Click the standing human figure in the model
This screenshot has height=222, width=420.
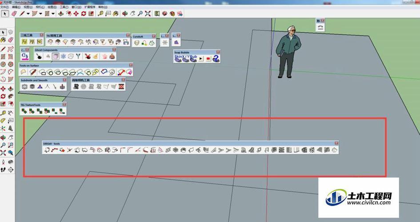click(x=288, y=52)
